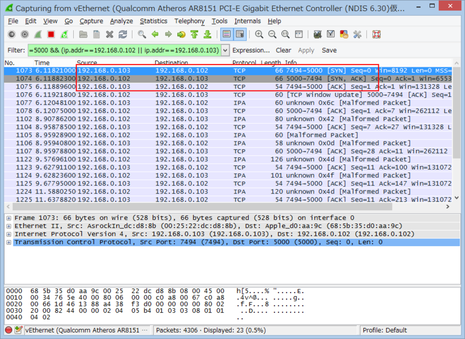Expand the Ethernet II detail row

tap(9, 226)
